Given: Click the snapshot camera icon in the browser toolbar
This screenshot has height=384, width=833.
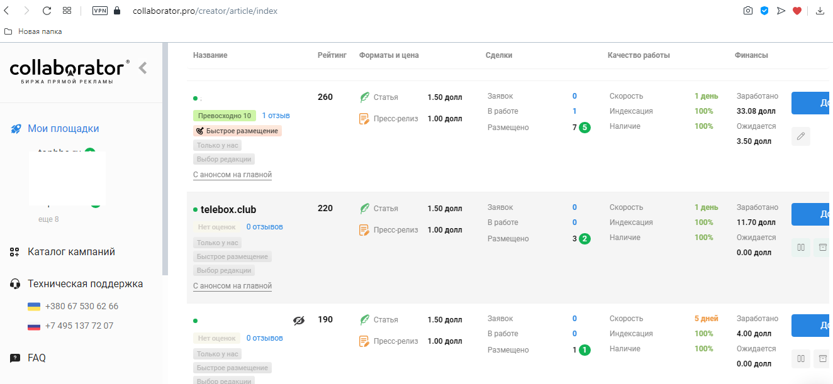Looking at the screenshot, I should (x=748, y=11).
